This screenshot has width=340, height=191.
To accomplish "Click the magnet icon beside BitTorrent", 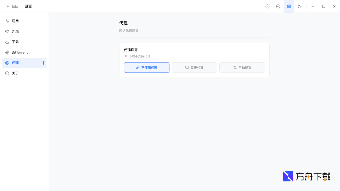I will pyautogui.click(x=7, y=52).
